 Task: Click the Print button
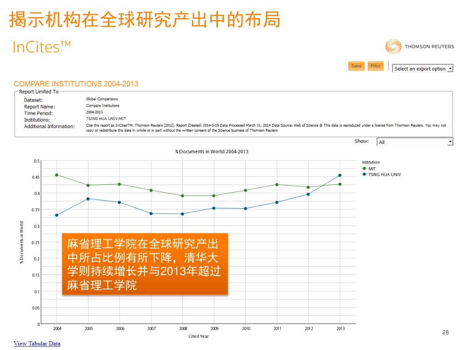(375, 66)
